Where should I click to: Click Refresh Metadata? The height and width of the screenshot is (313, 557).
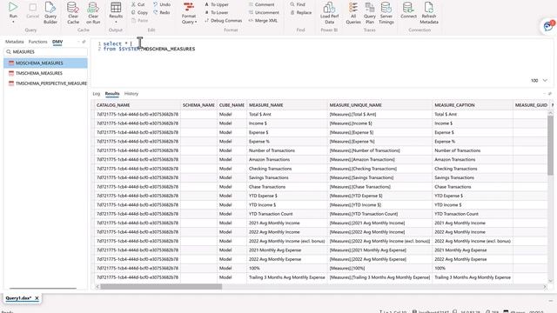(429, 13)
